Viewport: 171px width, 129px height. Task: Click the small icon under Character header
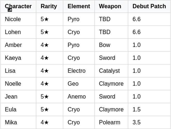(10, 10)
